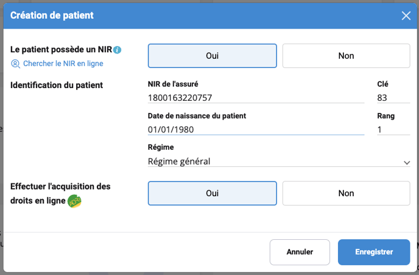
Task: Click the Identification du patient section label
Action: tap(57, 85)
